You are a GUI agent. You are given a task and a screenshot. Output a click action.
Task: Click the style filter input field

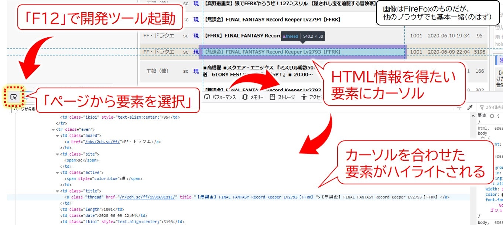pyautogui.click(x=490, y=107)
